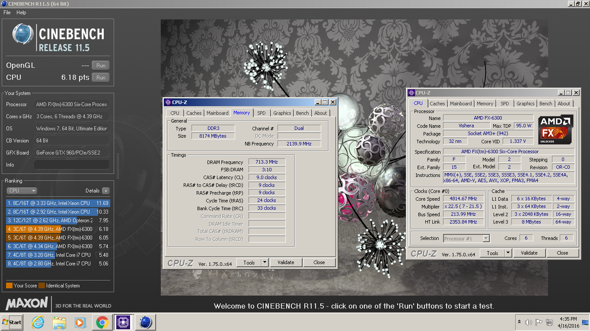Open the File menu in Cinebench
The image size is (590, 331).
pos(7,13)
